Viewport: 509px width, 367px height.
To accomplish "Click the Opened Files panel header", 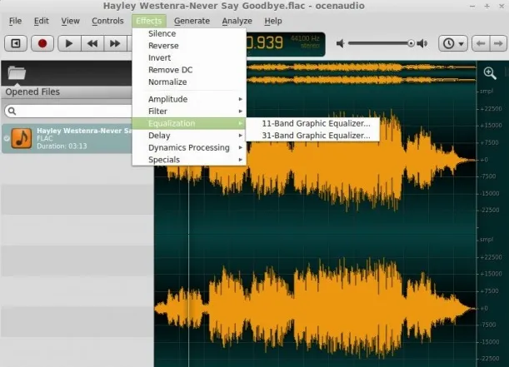I will [x=67, y=92].
